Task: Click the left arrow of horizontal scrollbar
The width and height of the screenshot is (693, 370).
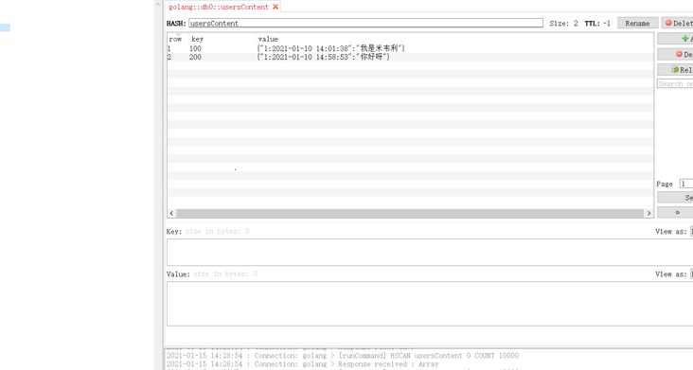Action: 172,213
